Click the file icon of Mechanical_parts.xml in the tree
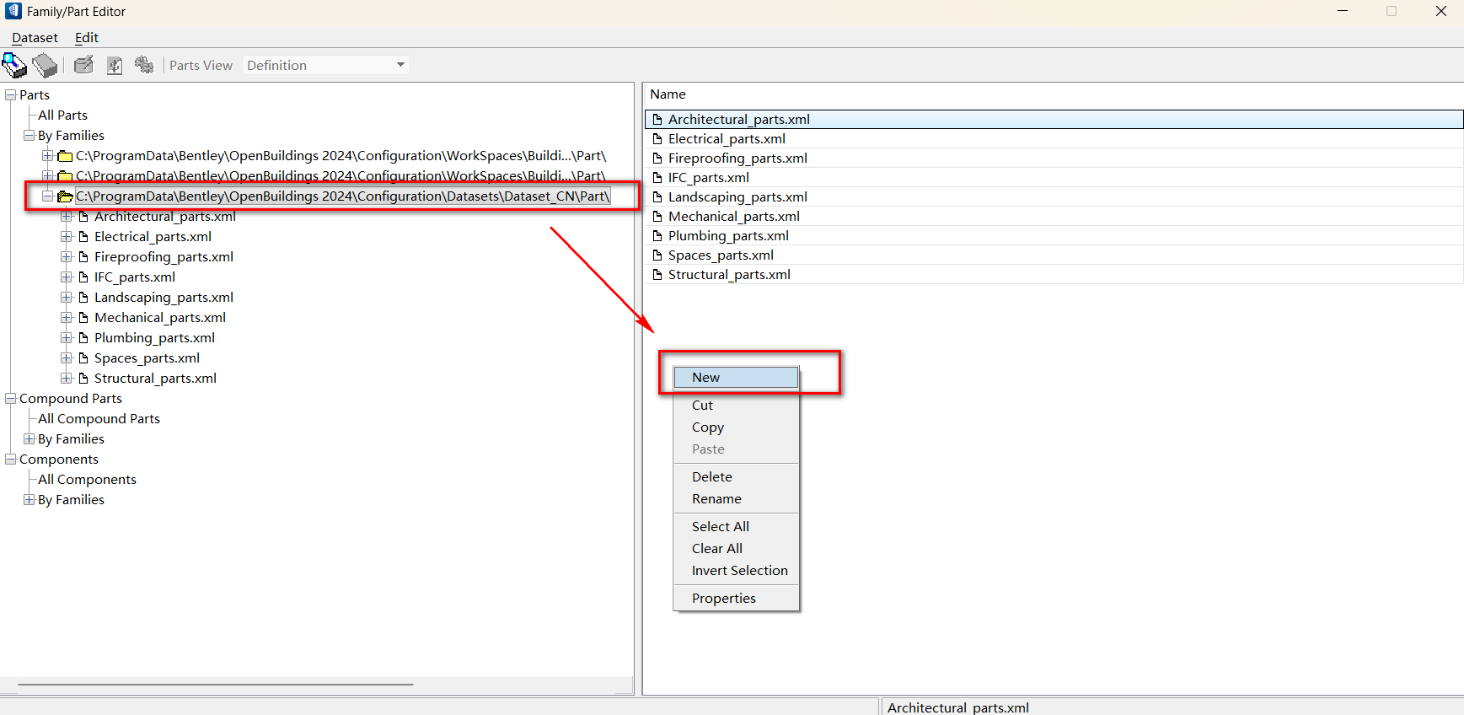Viewport: 1464px width, 715px height. (83, 318)
